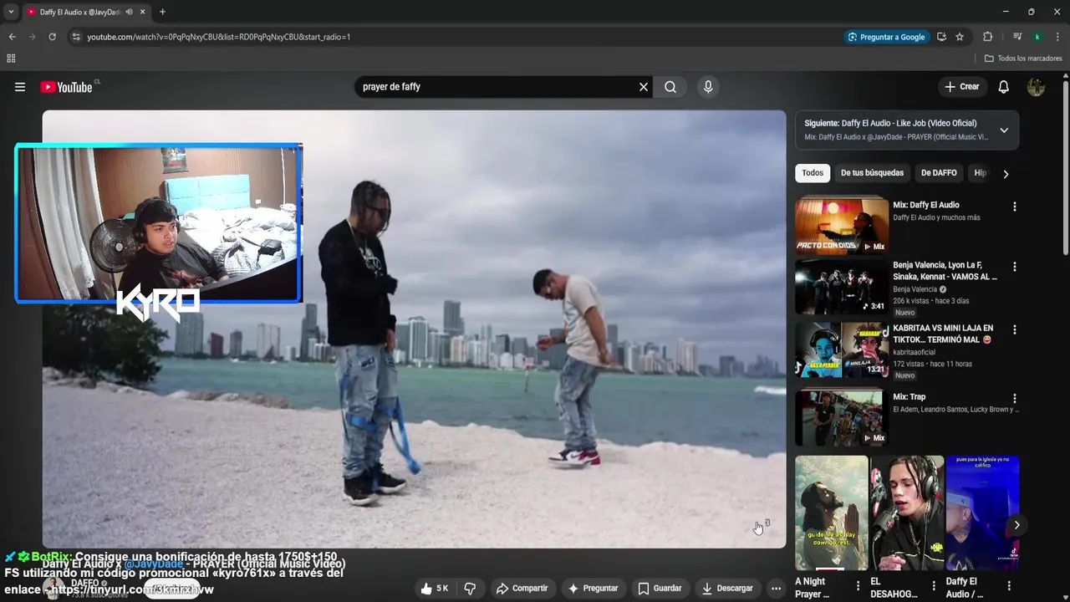Image resolution: width=1070 pixels, height=602 pixels.
Task: Clear the search box text
Action: click(x=644, y=87)
